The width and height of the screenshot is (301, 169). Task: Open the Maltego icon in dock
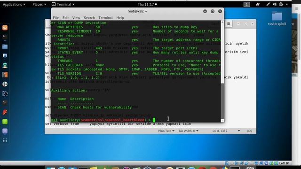5,93
